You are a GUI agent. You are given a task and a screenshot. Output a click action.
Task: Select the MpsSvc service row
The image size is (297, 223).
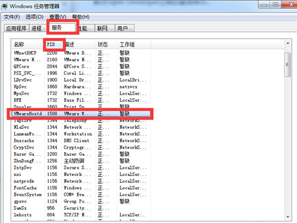point(81,93)
